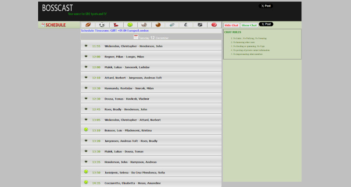
Task: Click sport icon of Hasmanda, Rostislav row
Action: pyautogui.click(x=86, y=88)
